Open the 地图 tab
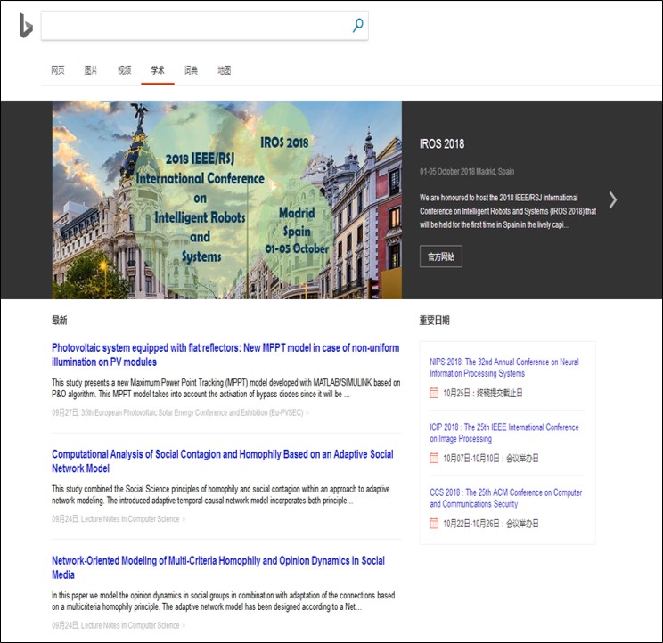663x643 pixels. 224,70
